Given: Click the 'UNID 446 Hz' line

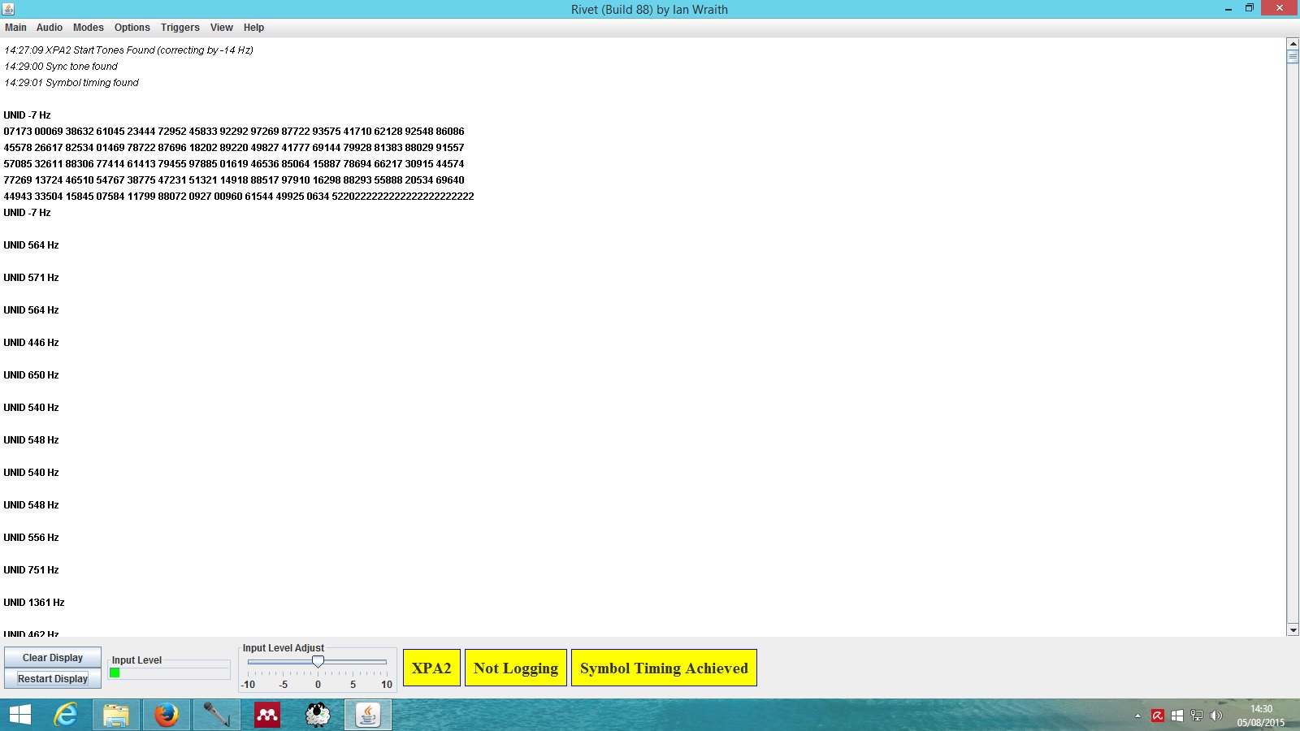Looking at the screenshot, I should 31,343.
